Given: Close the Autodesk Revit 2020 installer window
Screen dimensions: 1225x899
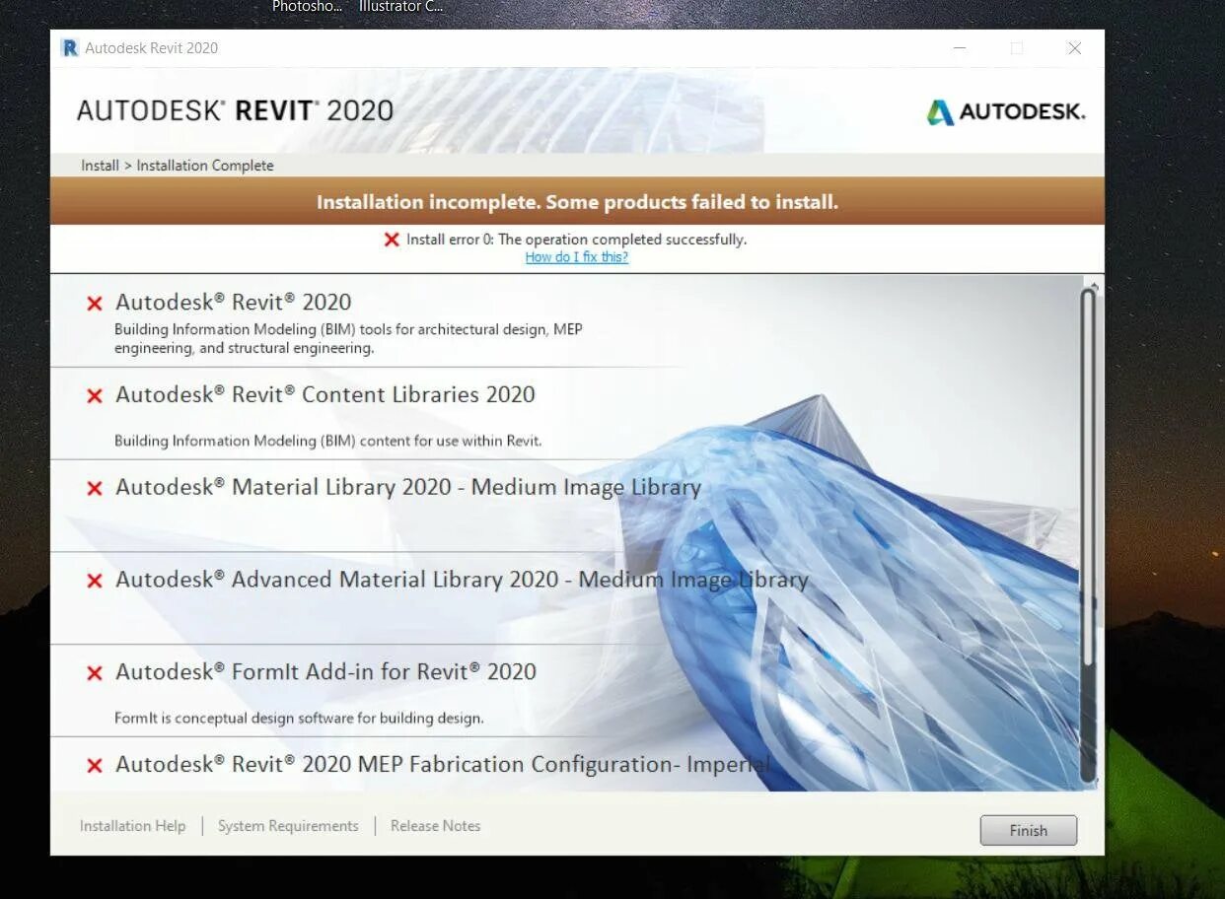Looking at the screenshot, I should click(1074, 47).
